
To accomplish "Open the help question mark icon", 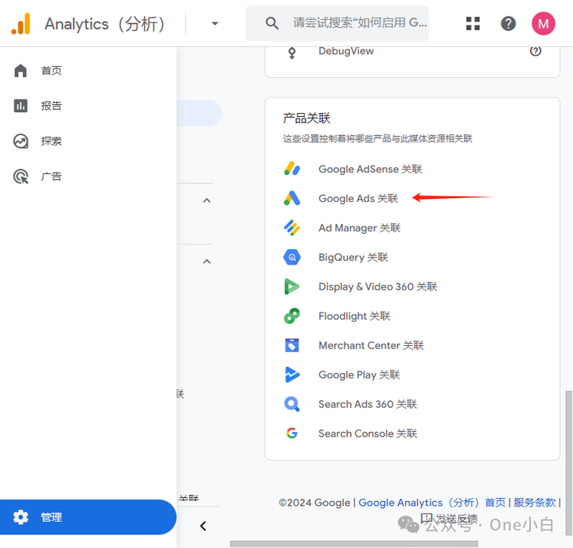I will pos(508,24).
